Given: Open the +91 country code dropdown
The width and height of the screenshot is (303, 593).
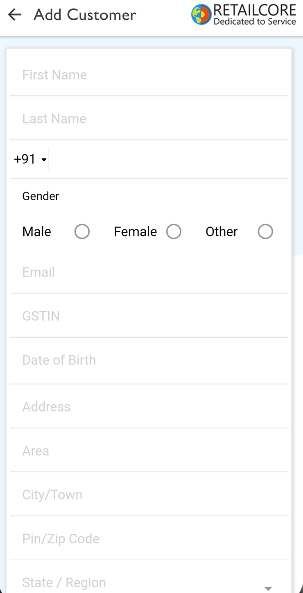Looking at the screenshot, I should pos(30,159).
